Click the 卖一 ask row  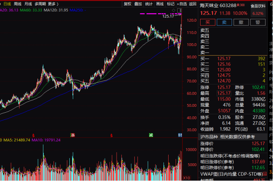(x=232, y=52)
